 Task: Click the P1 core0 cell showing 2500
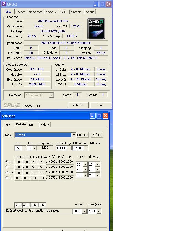point(18,167)
